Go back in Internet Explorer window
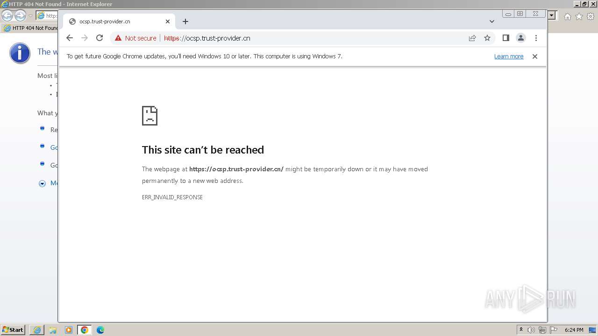Screen dimensions: 598x336 [x=7, y=16]
